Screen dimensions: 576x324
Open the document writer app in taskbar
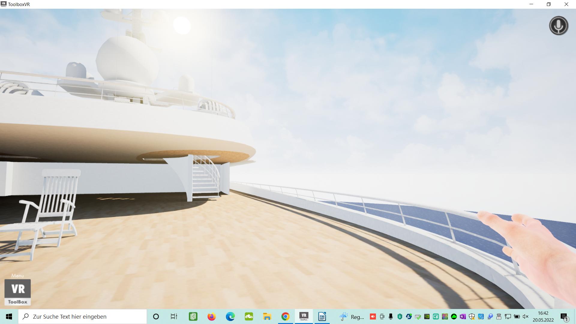point(322,316)
